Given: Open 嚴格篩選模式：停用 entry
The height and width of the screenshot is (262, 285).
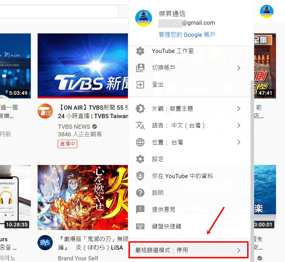Looking at the screenshot, I should 188,250.
